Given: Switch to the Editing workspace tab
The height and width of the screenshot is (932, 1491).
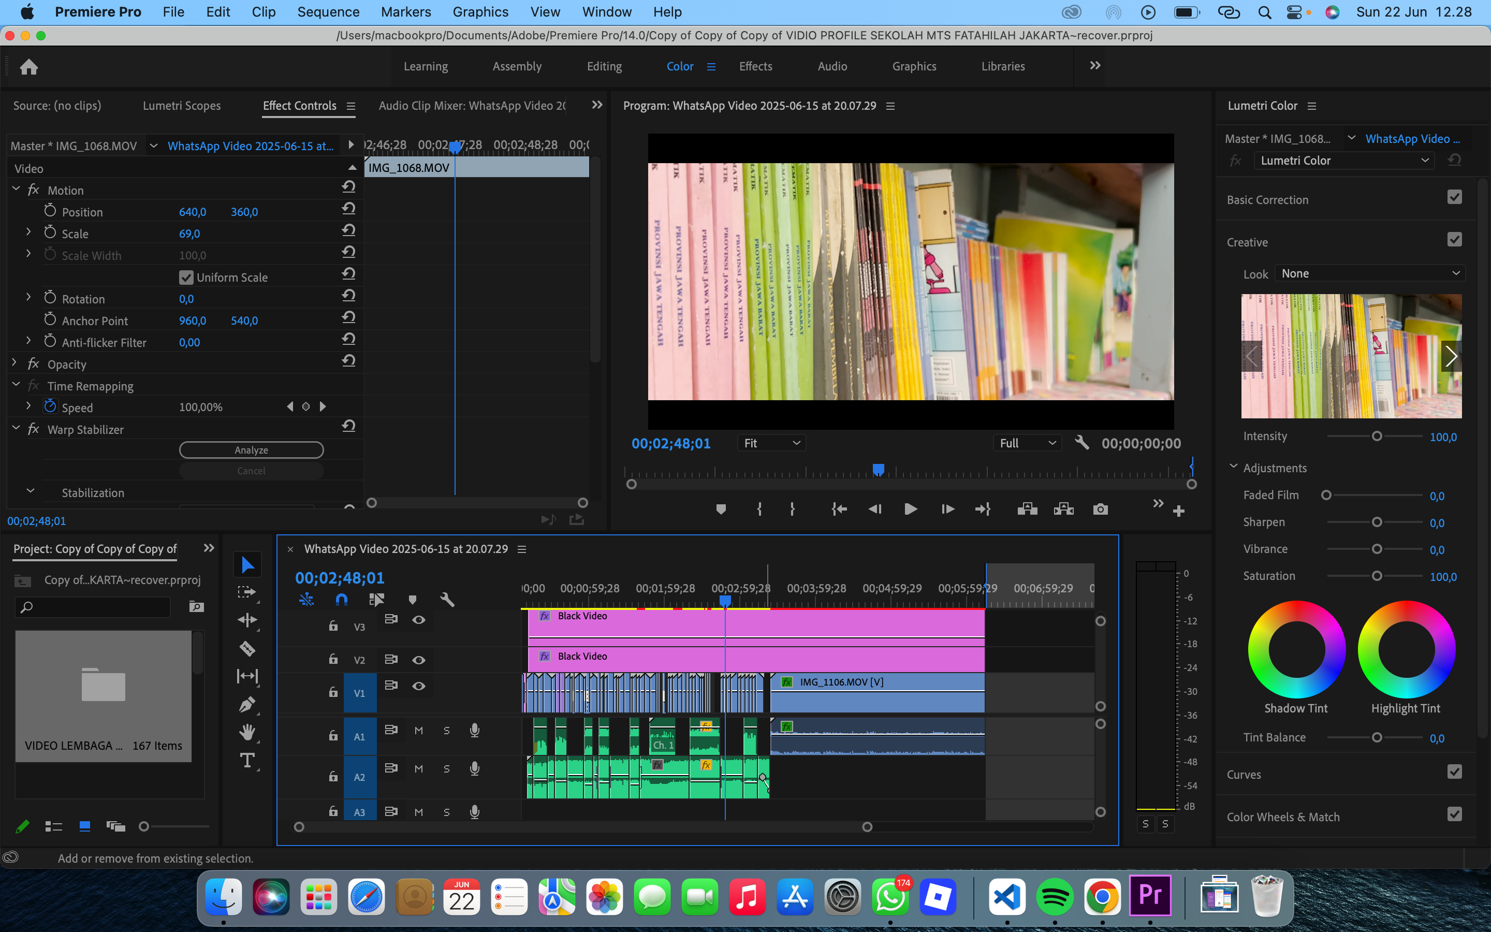Looking at the screenshot, I should pyautogui.click(x=604, y=67).
